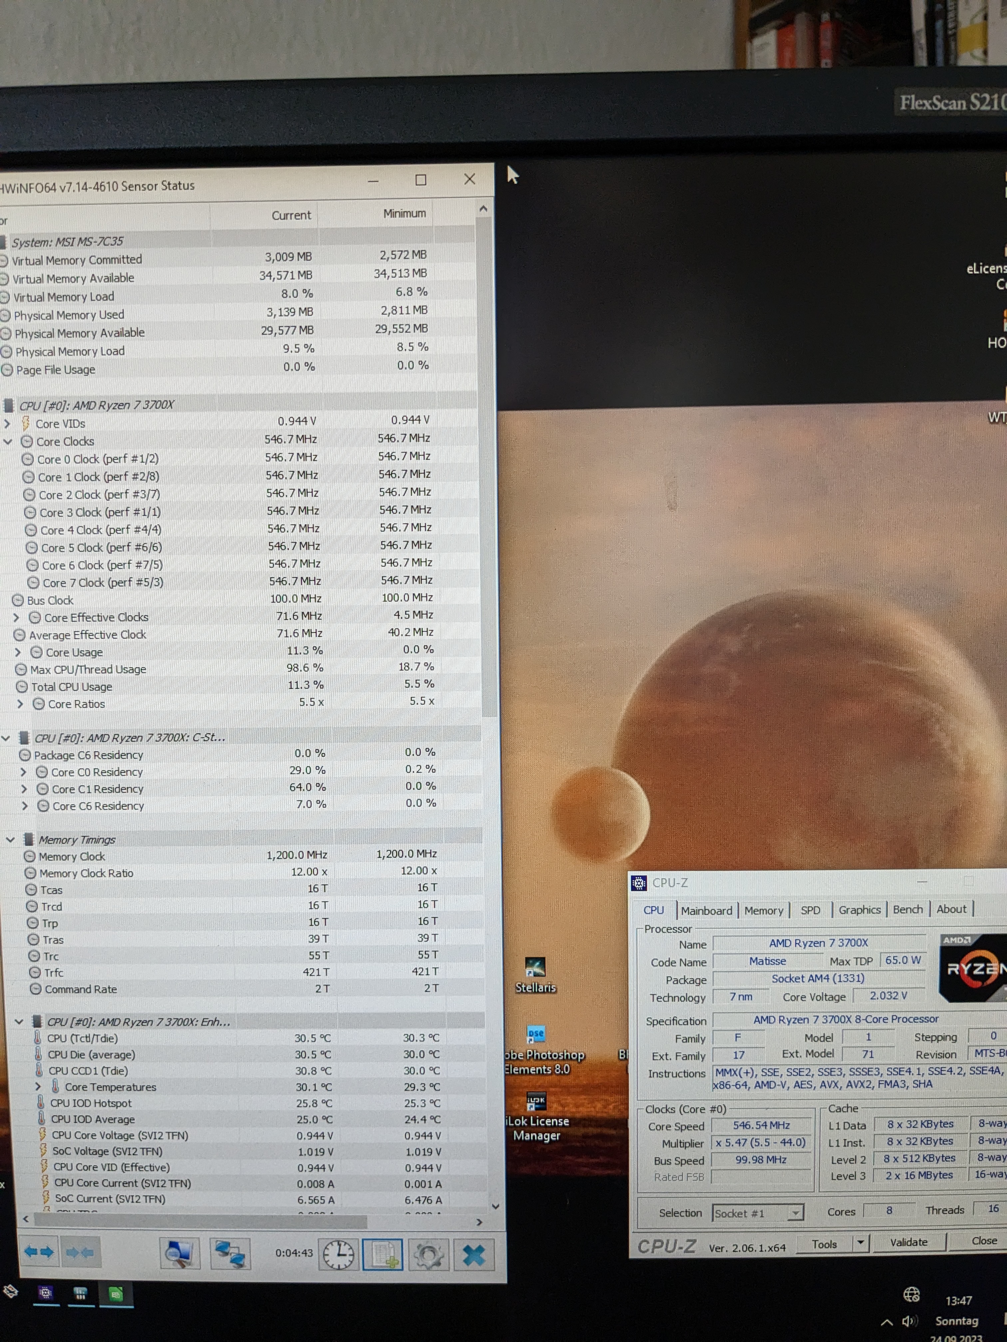
Task: Open the Socket #1 selection dropdown
Action: click(795, 1213)
